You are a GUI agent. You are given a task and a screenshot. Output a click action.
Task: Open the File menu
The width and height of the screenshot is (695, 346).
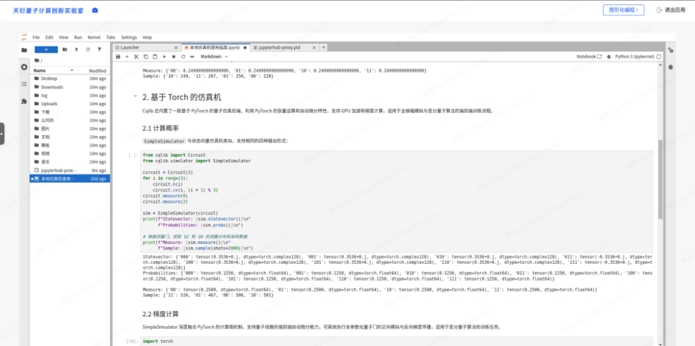(x=36, y=38)
